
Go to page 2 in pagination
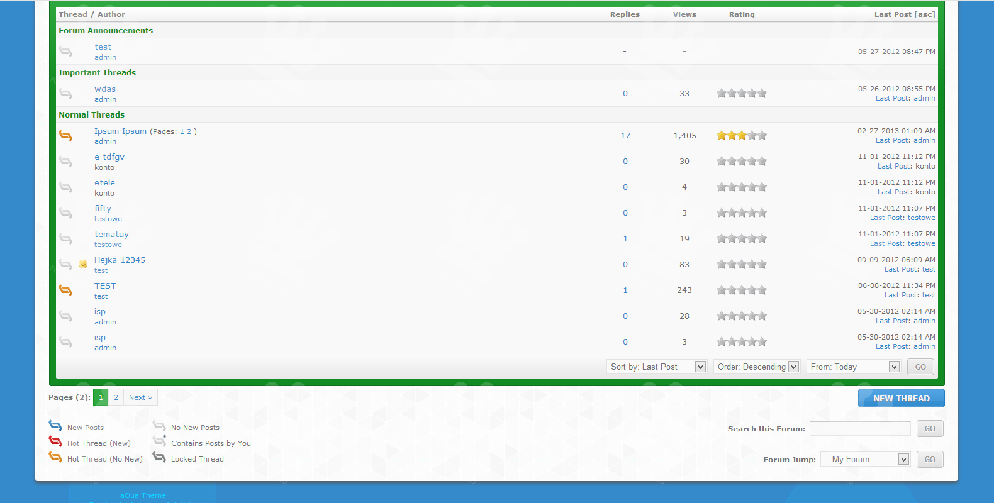tap(116, 397)
